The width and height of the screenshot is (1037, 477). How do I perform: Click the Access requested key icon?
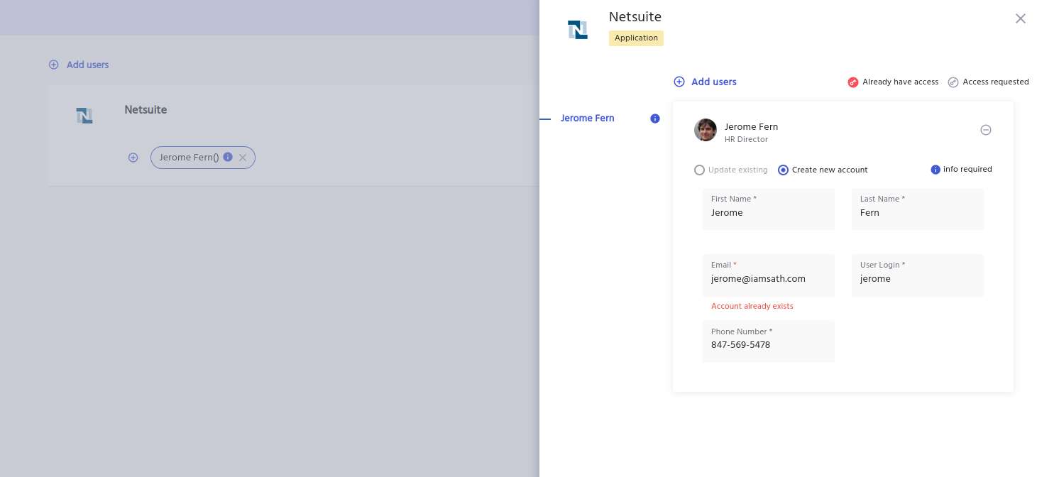click(x=953, y=82)
